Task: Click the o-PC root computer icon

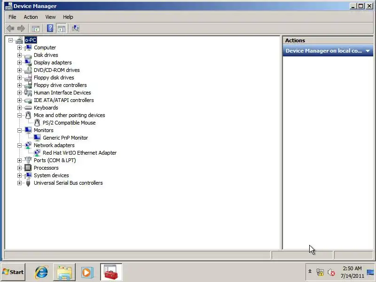Action: coord(19,40)
